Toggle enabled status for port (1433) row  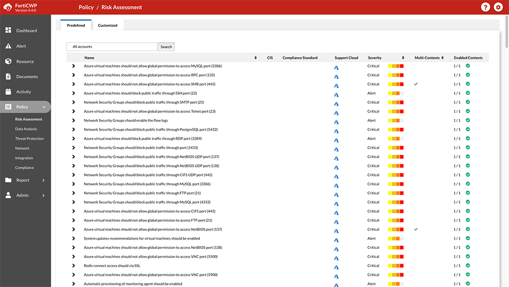click(x=468, y=148)
